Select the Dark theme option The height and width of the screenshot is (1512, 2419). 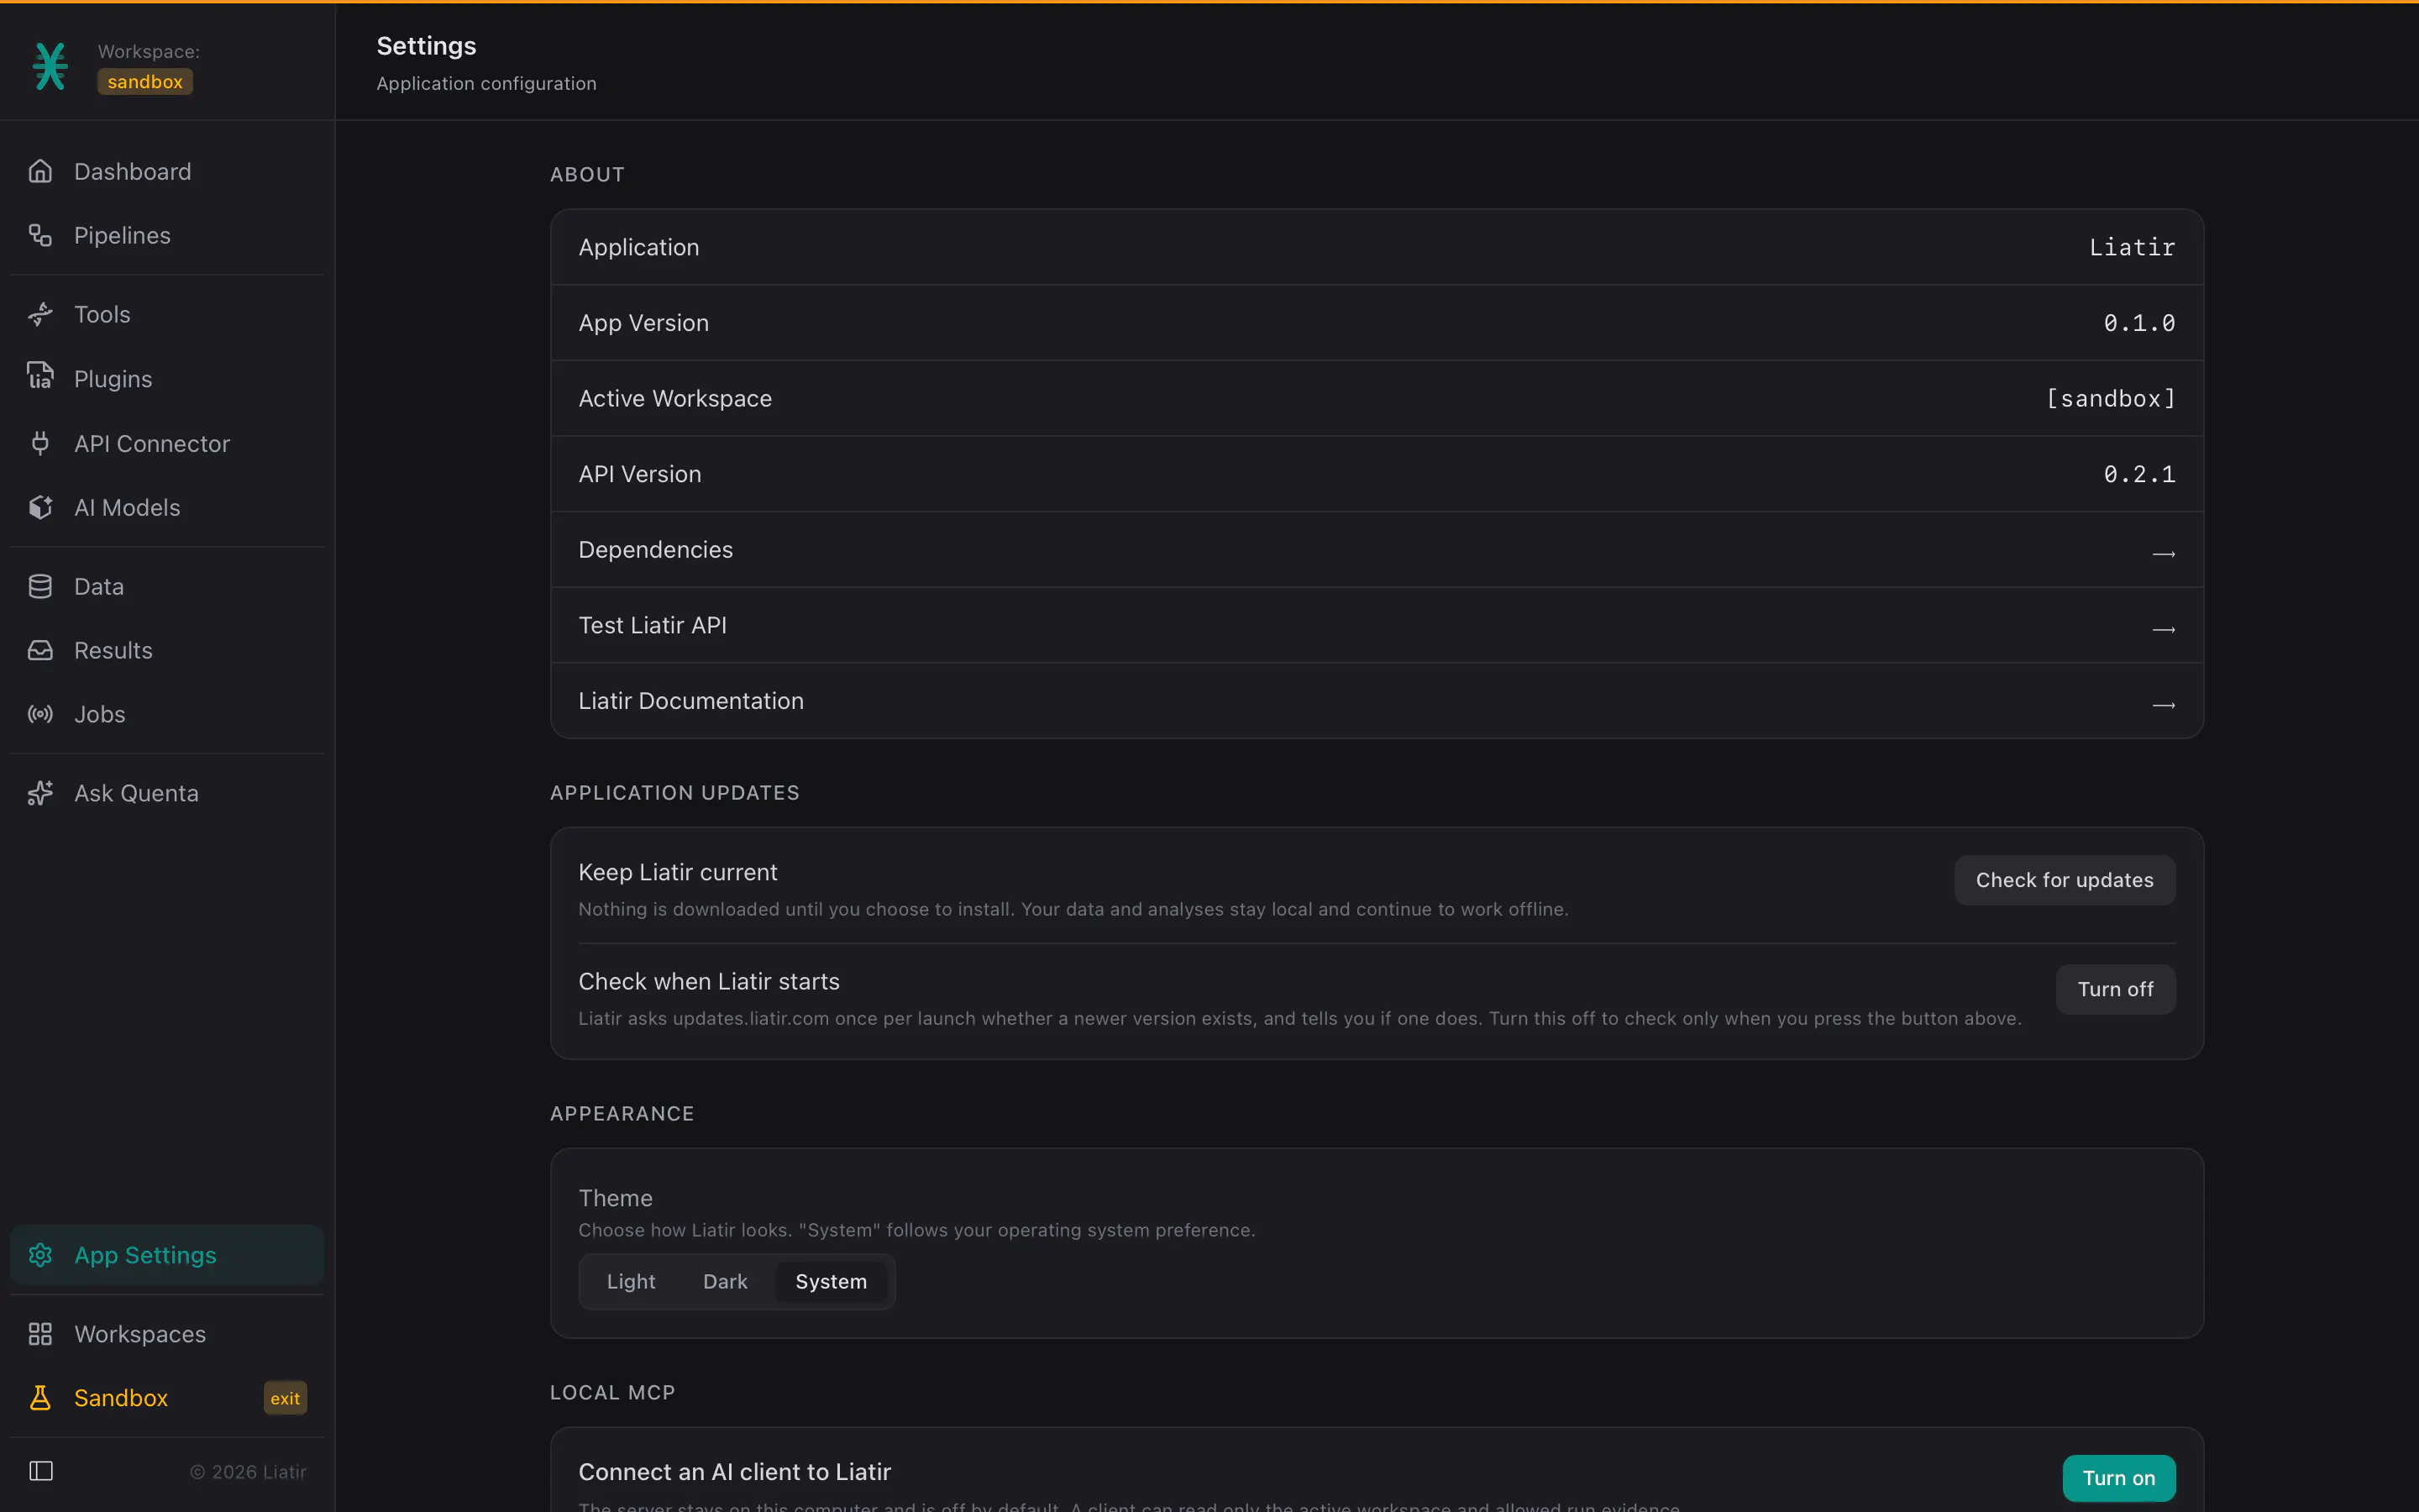point(725,1281)
